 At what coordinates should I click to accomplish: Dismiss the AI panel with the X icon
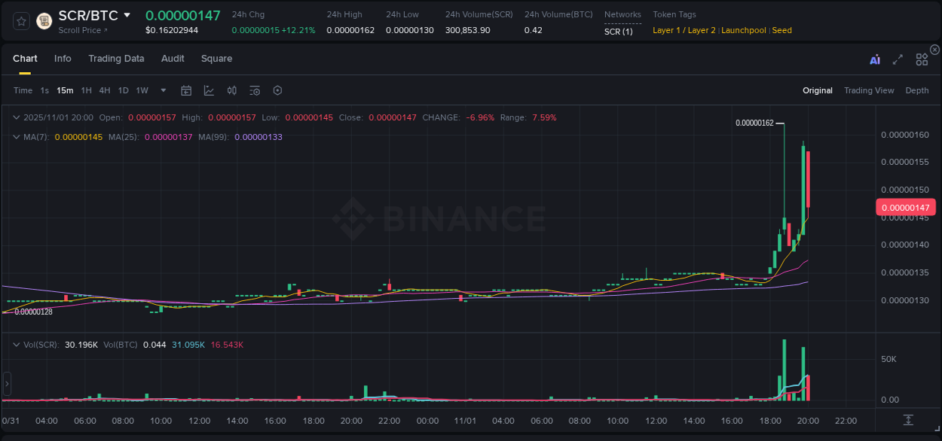(934, 49)
